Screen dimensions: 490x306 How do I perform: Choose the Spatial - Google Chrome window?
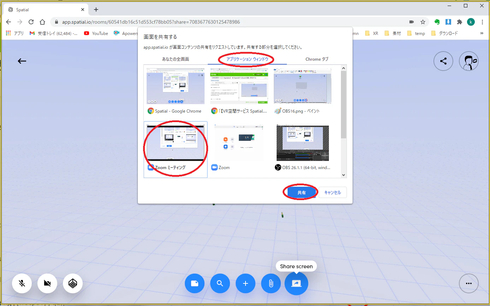(x=175, y=86)
